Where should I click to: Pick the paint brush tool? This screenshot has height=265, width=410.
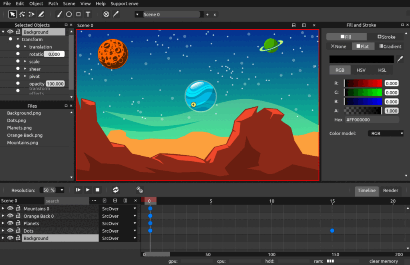59,14
